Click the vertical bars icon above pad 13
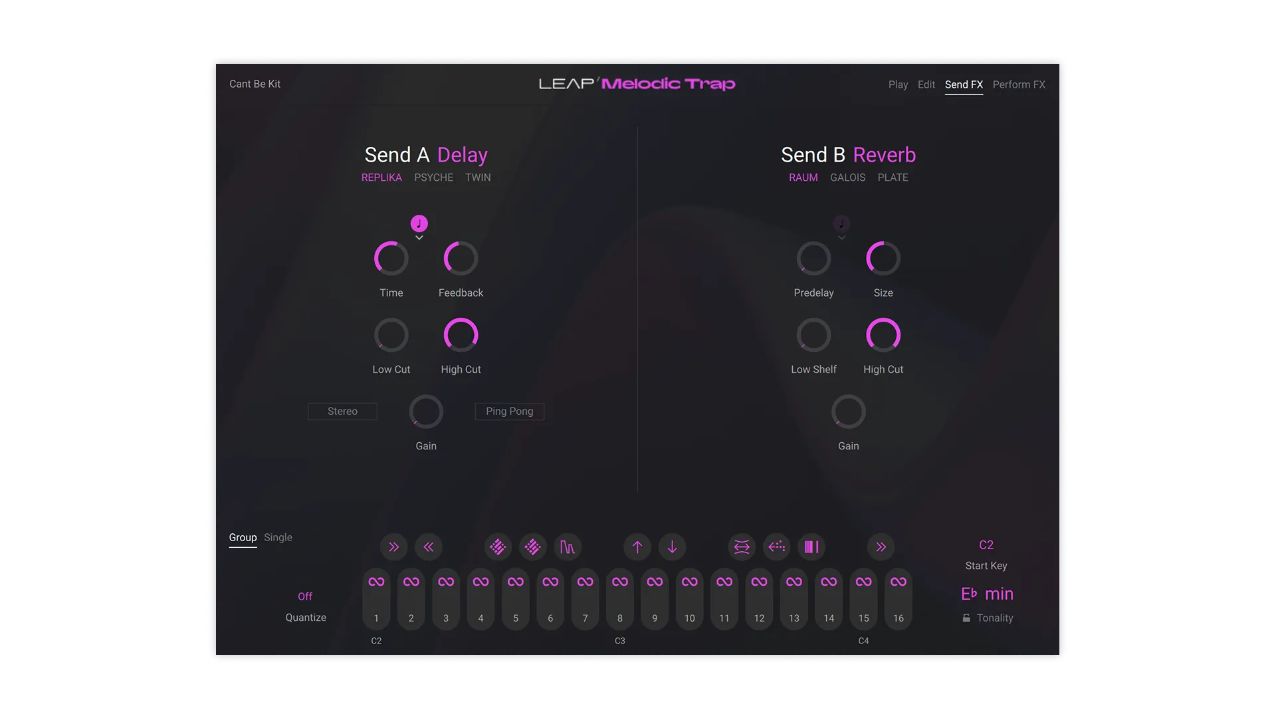The image size is (1276, 718). [x=811, y=547]
